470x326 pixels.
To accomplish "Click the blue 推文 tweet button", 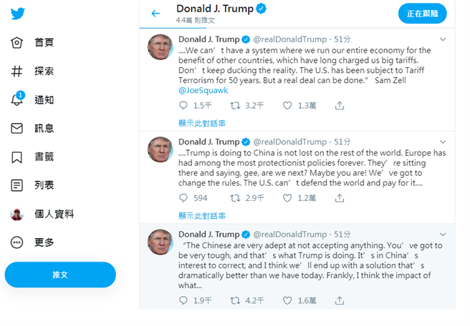I will [x=60, y=275].
